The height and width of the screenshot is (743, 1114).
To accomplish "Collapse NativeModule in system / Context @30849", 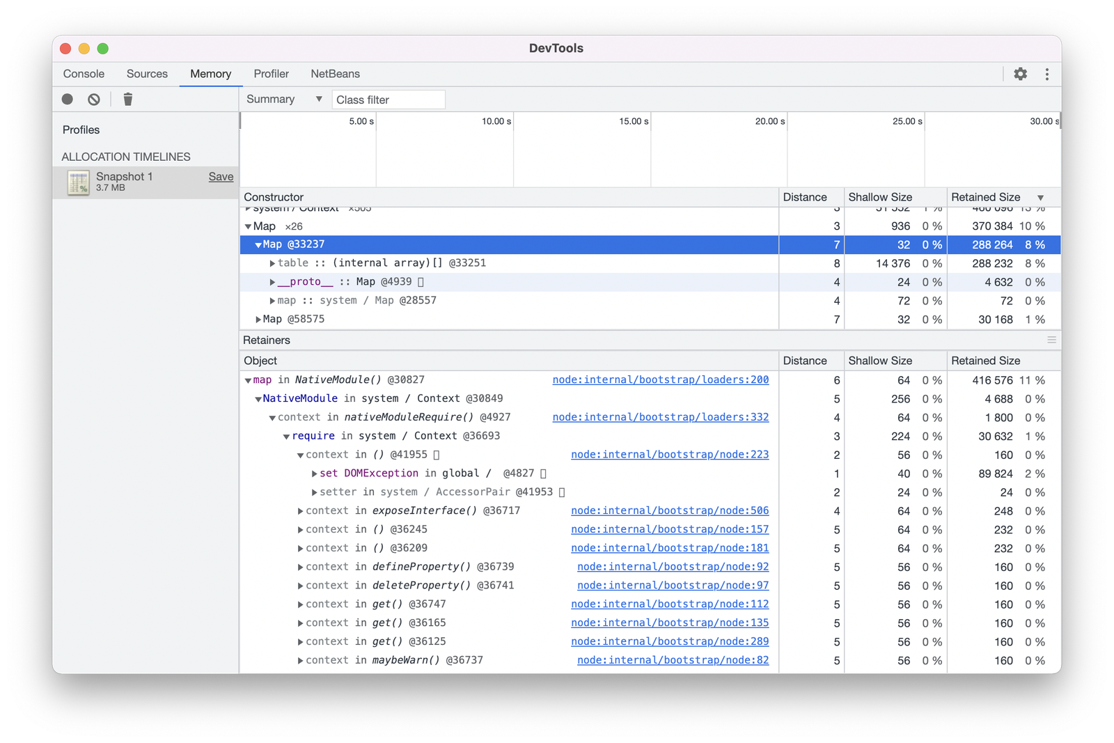I will tap(258, 400).
